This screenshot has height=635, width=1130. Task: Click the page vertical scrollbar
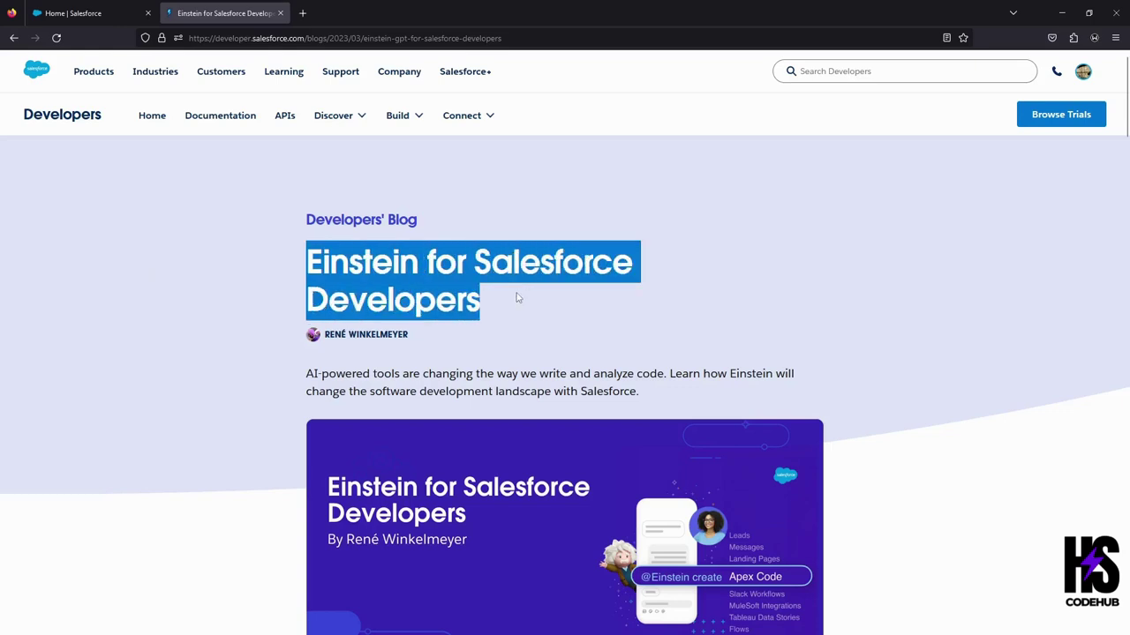tap(1126, 97)
